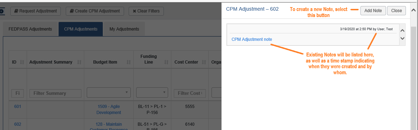Click the Filter Cost Center input field
Viewport: 418px width, 130px height.
190,93
